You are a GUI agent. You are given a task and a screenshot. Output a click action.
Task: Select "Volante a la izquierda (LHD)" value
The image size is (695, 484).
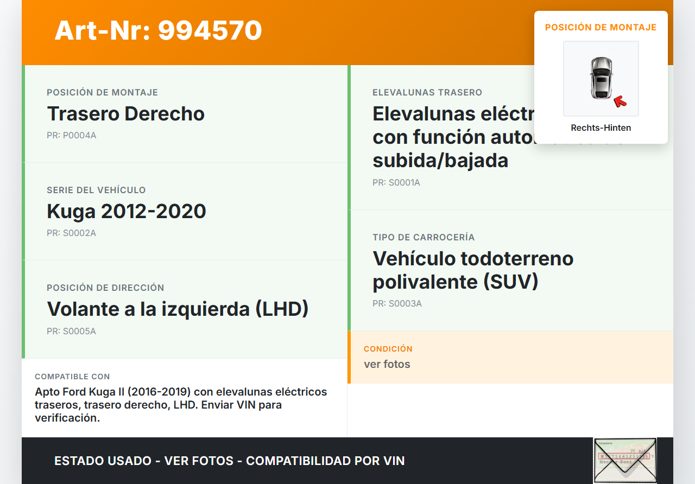tap(178, 309)
